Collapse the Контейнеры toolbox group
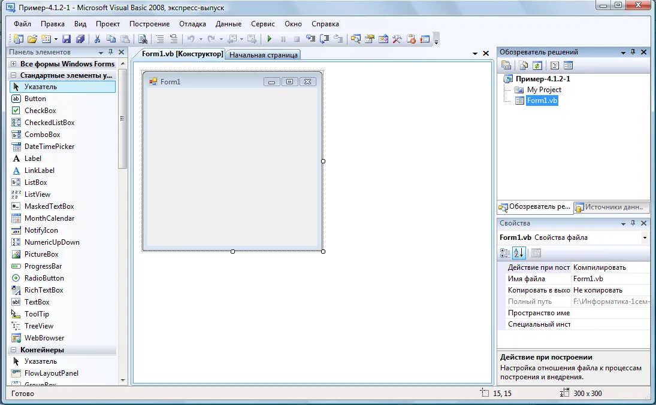 coord(13,350)
